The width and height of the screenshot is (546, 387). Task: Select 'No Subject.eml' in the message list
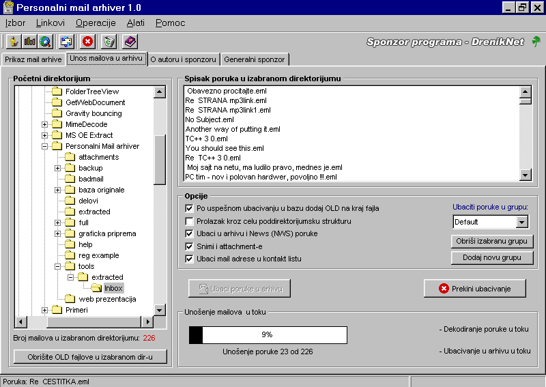tap(210, 119)
